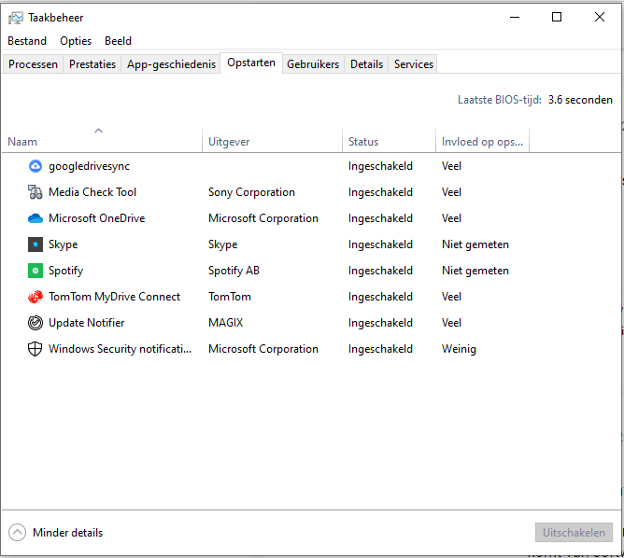The height and width of the screenshot is (558, 624).
Task: Click the TomTom MyDrive Connect icon
Action: (x=35, y=297)
